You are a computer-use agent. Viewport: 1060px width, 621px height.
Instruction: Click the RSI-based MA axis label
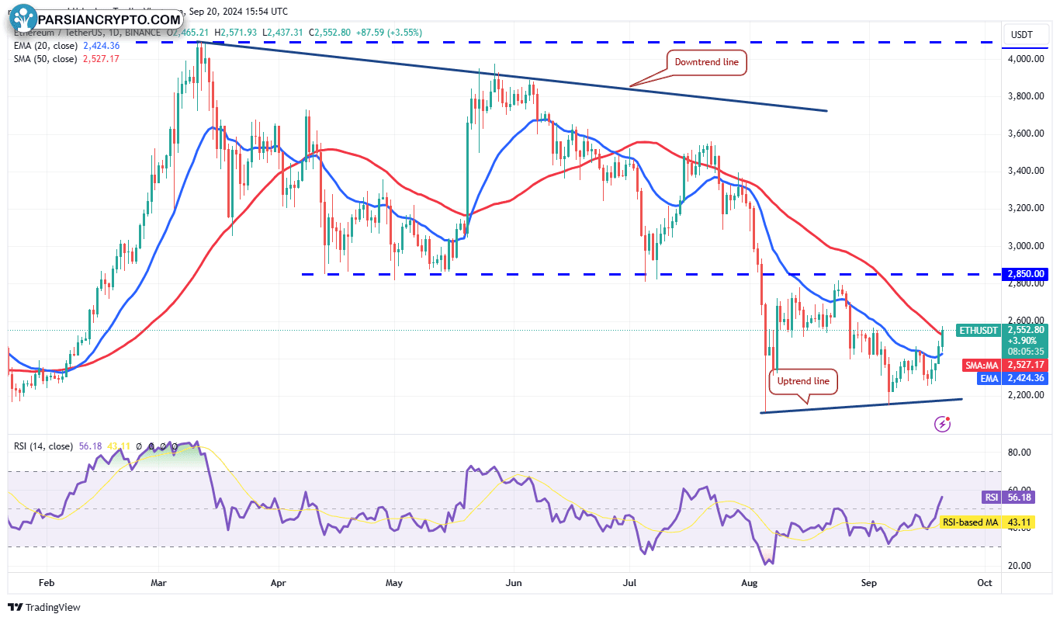(971, 522)
